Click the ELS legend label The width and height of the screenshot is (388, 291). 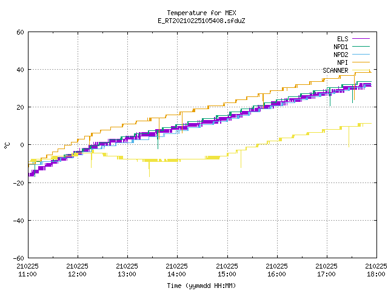coord(343,39)
